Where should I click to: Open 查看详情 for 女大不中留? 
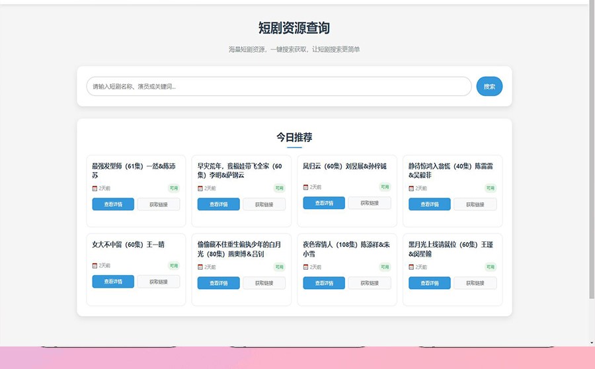pos(113,282)
